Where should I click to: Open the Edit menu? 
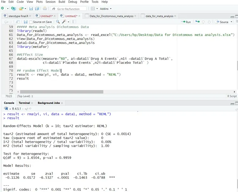[x=11, y=2]
